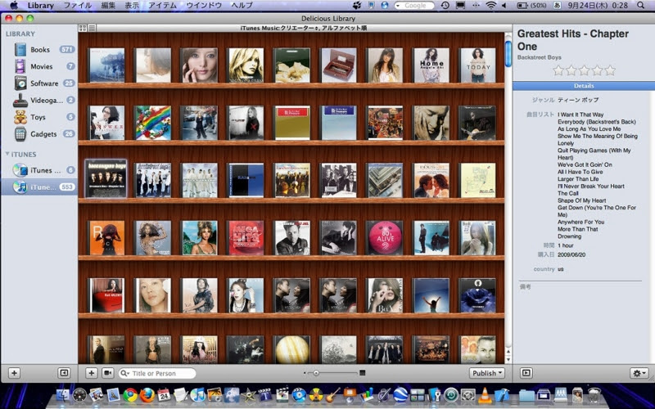The image size is (655, 409).
Task: Open the ファイル menu
Action: (x=78, y=6)
